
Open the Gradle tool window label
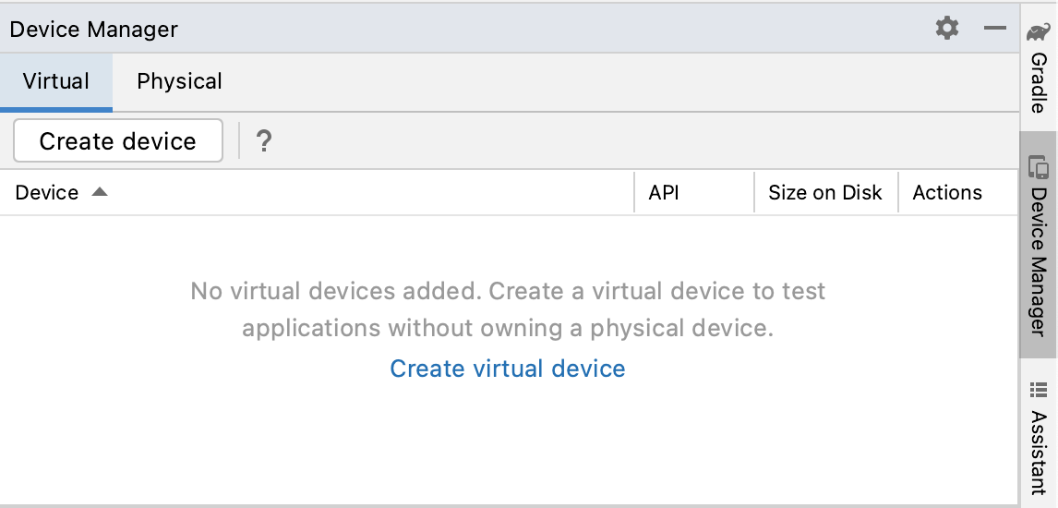click(1039, 83)
